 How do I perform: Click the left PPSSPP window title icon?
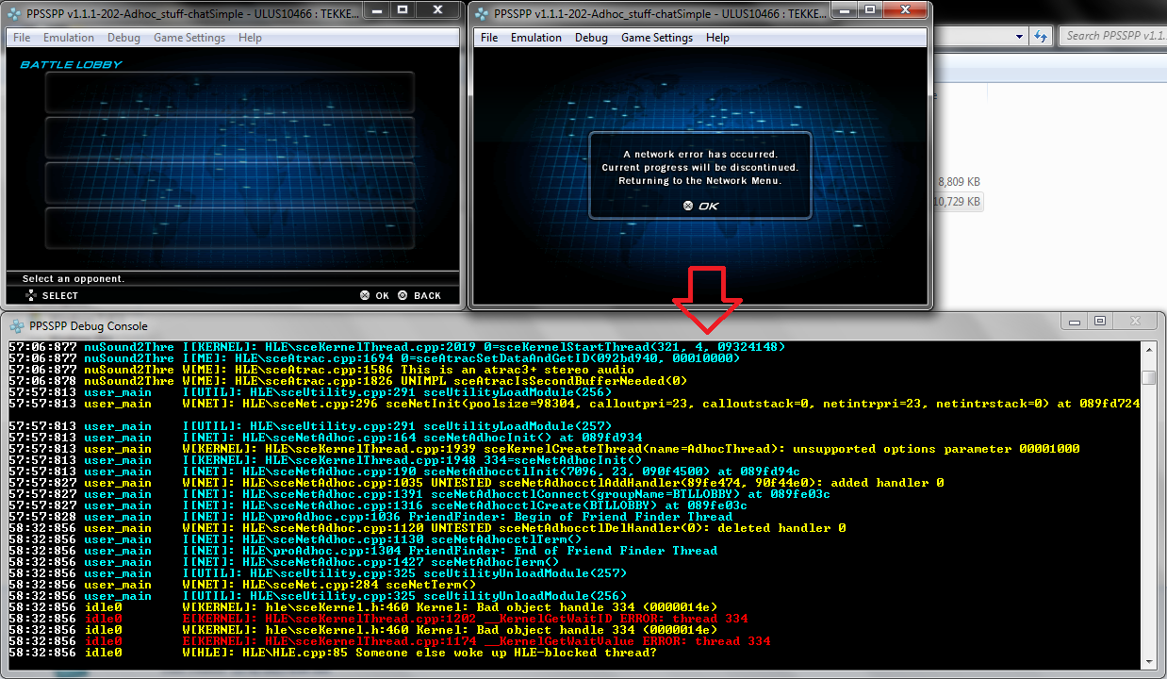click(x=16, y=13)
